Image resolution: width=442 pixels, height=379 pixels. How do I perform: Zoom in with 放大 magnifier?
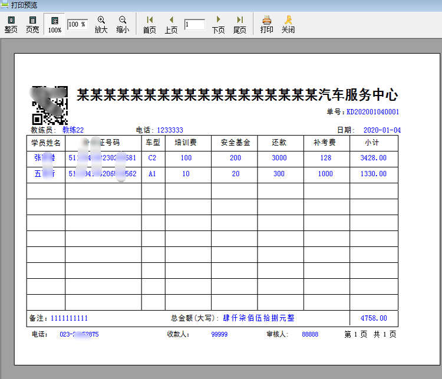click(x=101, y=25)
